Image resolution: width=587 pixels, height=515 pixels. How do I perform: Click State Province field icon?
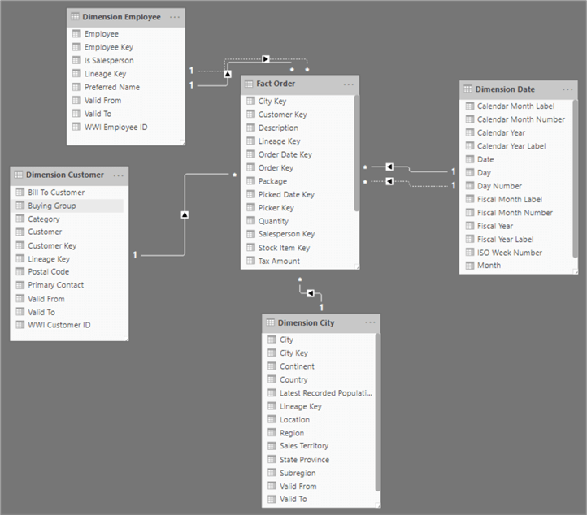272,459
